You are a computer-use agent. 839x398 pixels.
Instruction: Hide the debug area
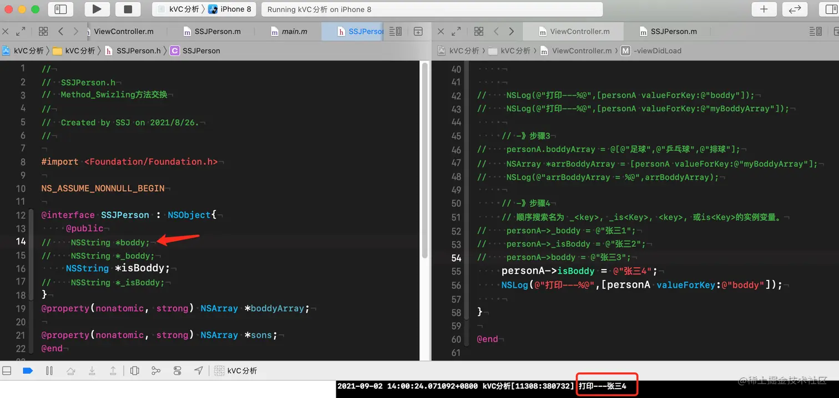coord(7,371)
